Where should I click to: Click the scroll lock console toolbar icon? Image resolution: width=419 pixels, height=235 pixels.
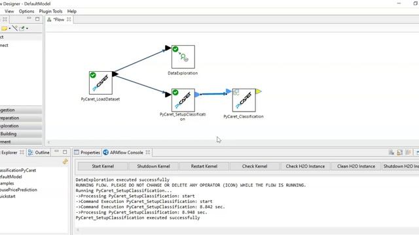400,152
